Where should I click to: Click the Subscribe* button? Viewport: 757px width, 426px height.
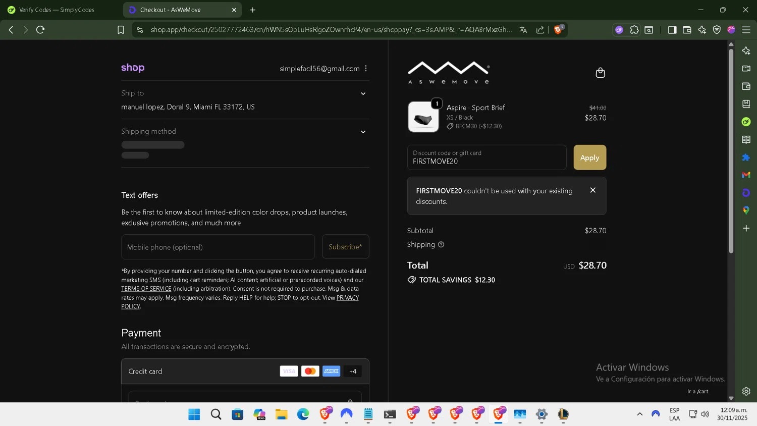[345, 247]
